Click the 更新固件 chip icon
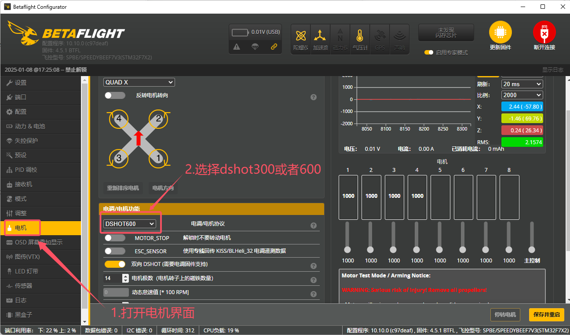The width and height of the screenshot is (570, 335). pos(501,33)
